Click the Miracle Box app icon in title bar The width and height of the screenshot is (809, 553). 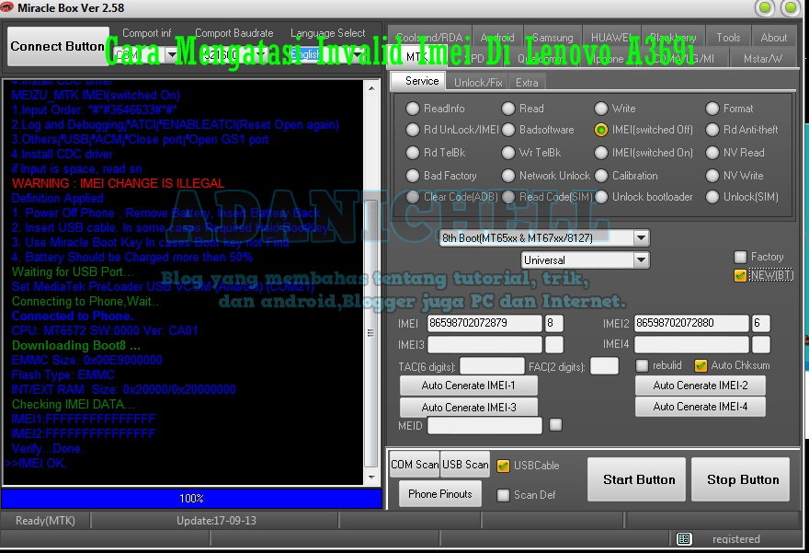6,6
